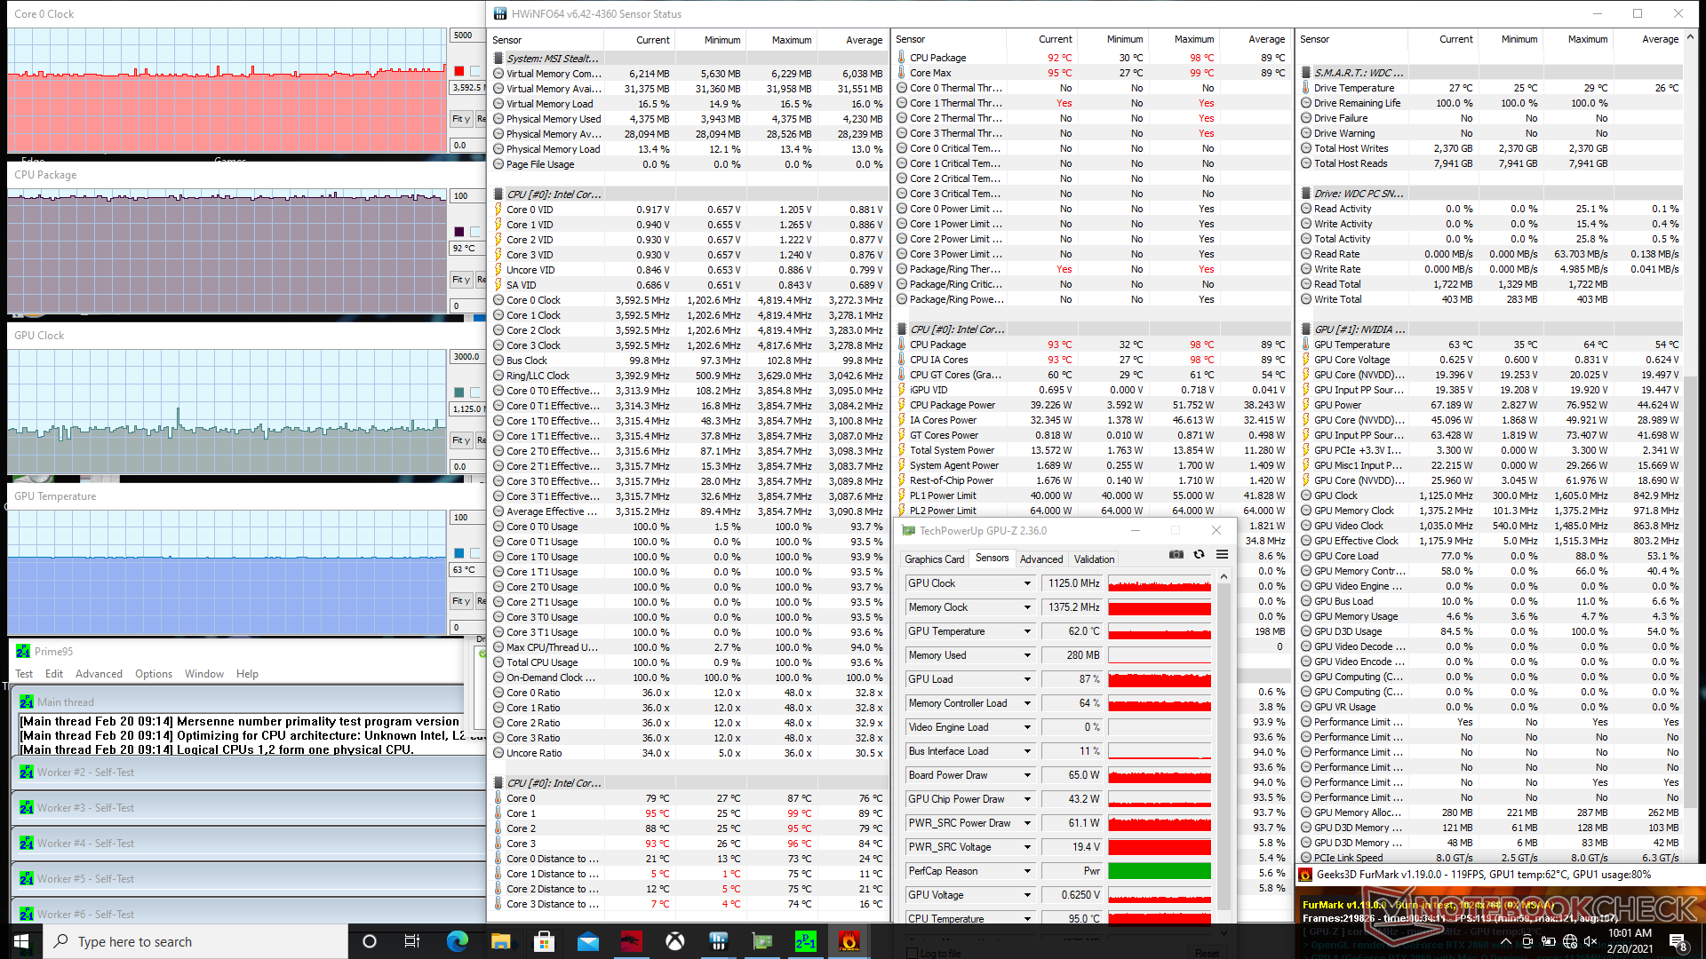Click the 5000 max value field in the Core 0 Clock graph
The height and width of the screenshot is (959, 1706).
click(x=466, y=36)
